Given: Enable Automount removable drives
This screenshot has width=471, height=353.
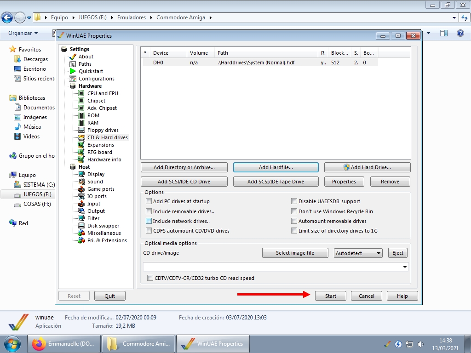Looking at the screenshot, I should [x=294, y=221].
